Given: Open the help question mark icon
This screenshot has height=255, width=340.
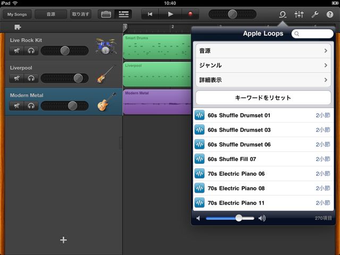Looking at the screenshot, I should point(330,14).
